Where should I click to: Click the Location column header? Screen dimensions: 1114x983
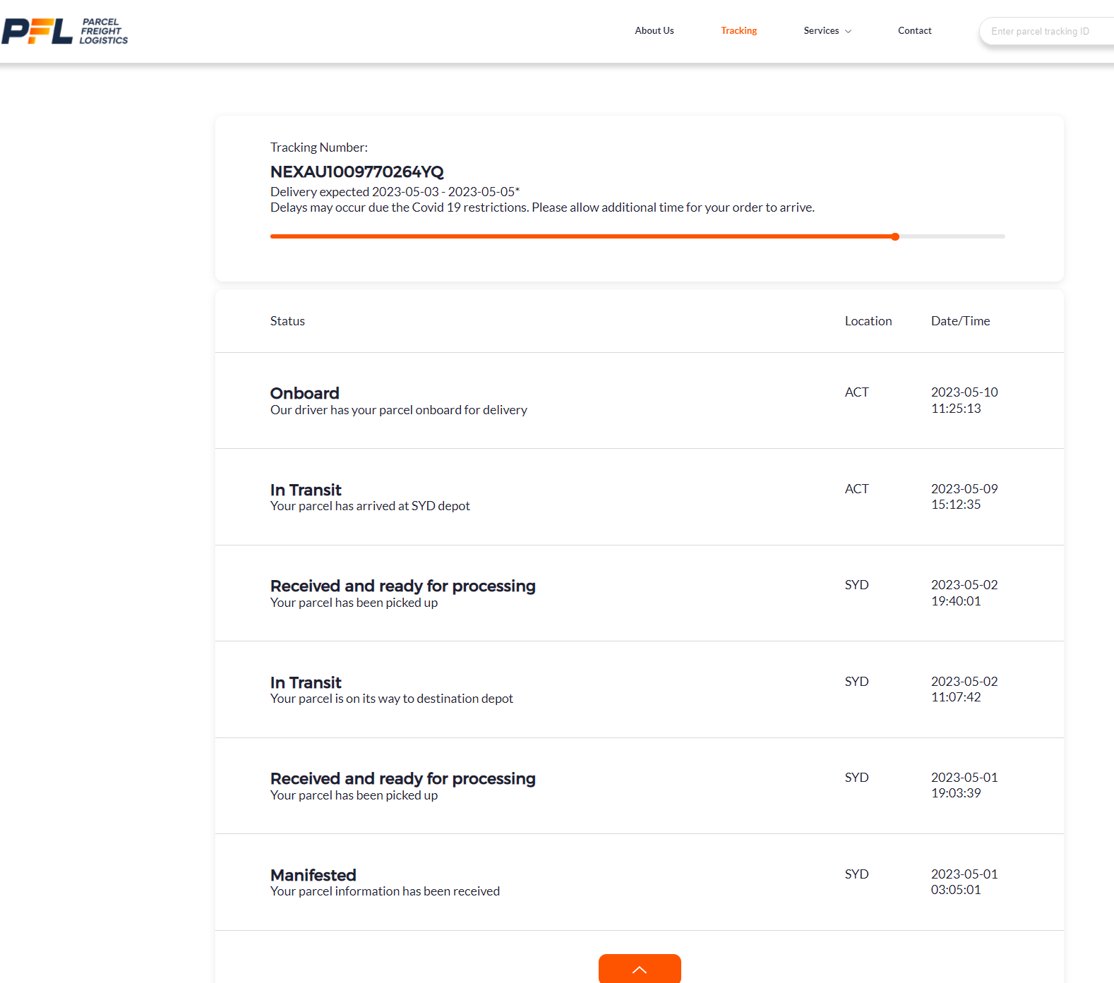coord(868,321)
